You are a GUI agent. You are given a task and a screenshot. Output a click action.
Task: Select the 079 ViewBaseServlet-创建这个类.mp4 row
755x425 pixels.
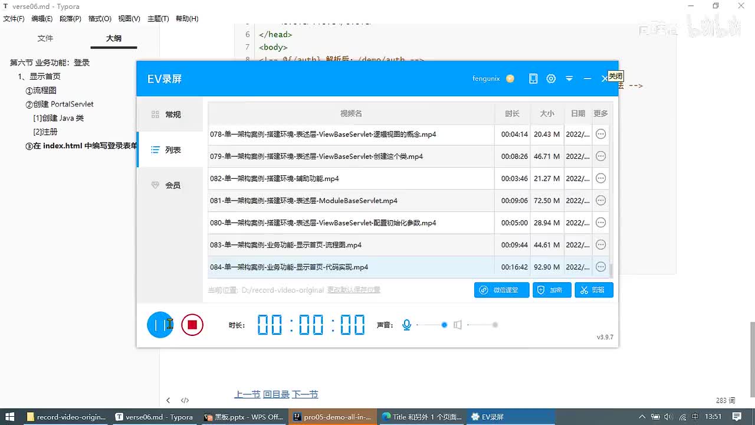point(408,156)
